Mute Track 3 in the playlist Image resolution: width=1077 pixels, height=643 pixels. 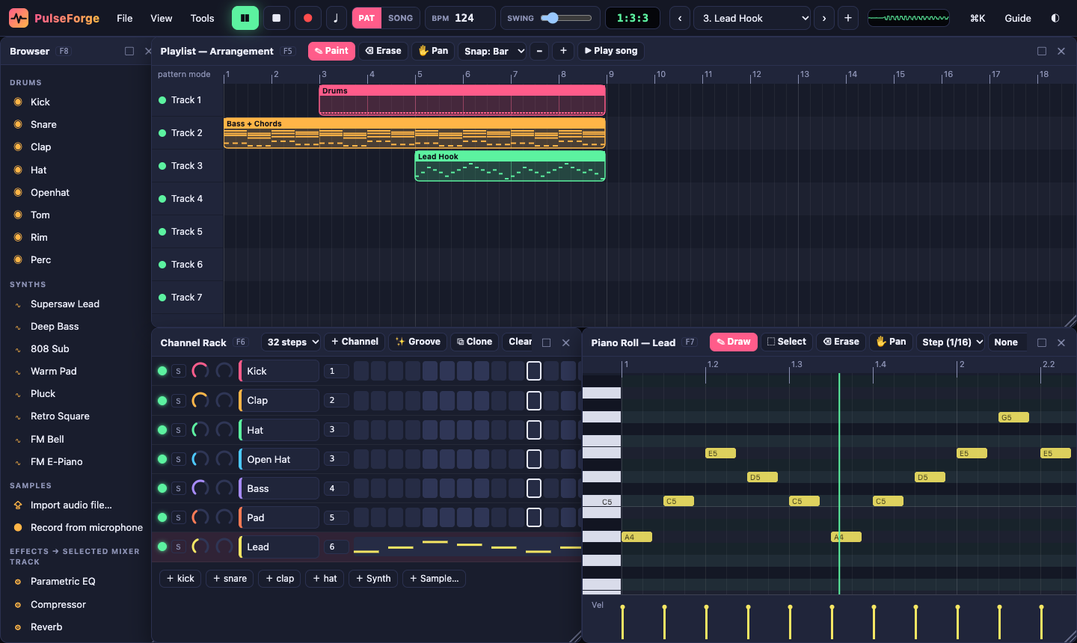pyautogui.click(x=162, y=166)
